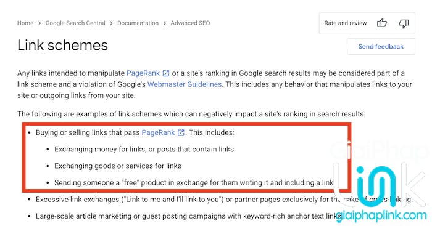432x226 pixels.
Task: Click chevron before Advanced SEO breadcrumb
Action: click(x=165, y=23)
